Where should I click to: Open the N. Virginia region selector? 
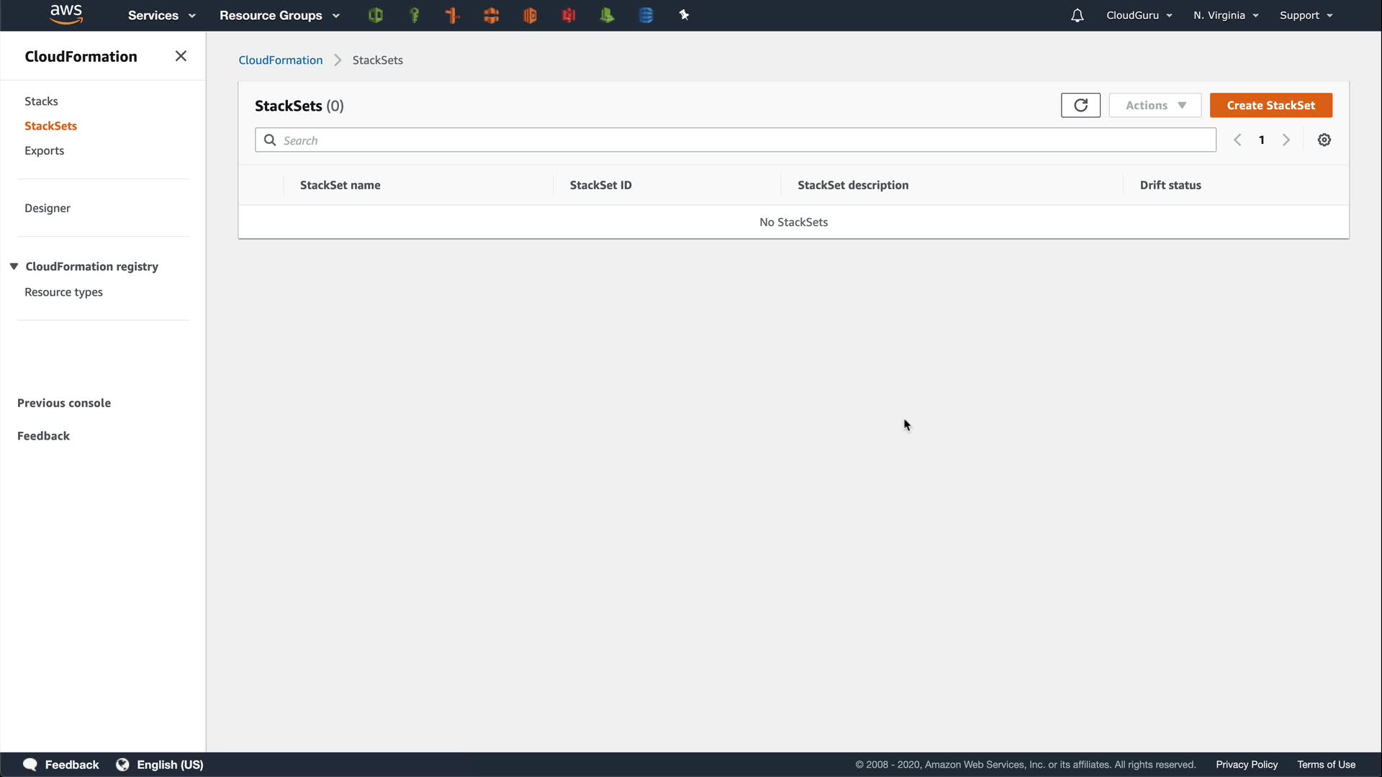pyautogui.click(x=1225, y=15)
